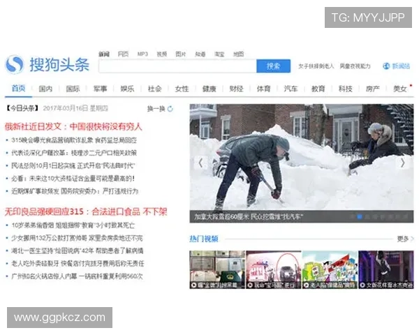Viewport: 419px width, 335px height.
Task: Play the first hot video thumbnail
Action: pyautogui.click(x=217, y=270)
